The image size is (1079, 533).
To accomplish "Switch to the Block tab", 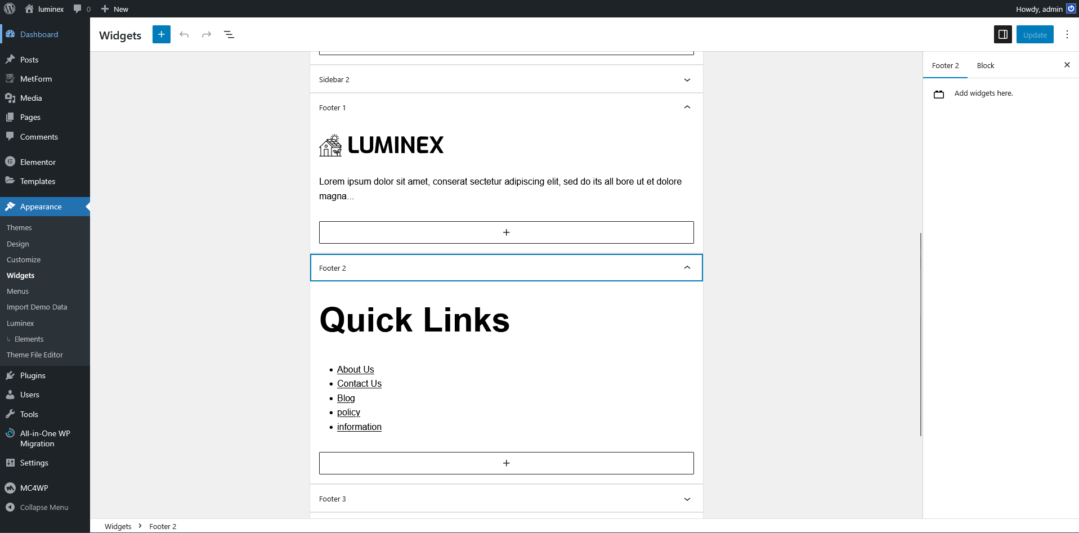I will coord(985,66).
